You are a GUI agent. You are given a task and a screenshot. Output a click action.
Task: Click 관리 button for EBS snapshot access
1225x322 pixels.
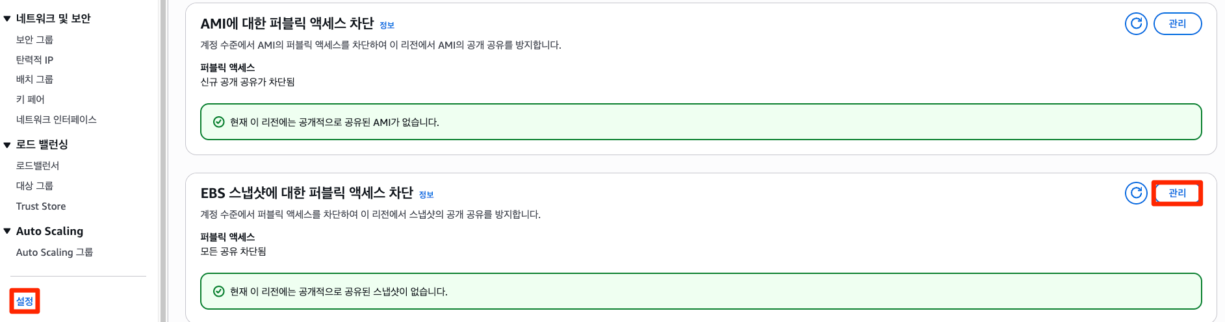coord(1177,193)
